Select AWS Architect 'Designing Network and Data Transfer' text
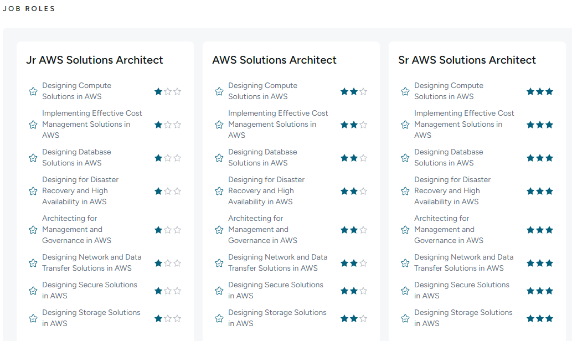 click(x=277, y=262)
